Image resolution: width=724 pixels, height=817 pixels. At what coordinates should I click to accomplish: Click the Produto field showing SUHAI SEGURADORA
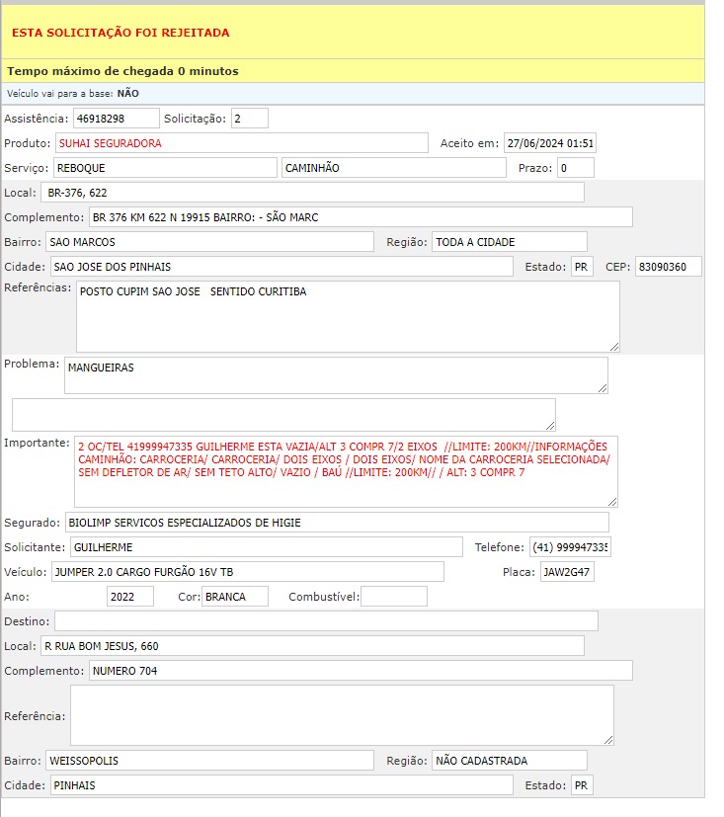241,143
